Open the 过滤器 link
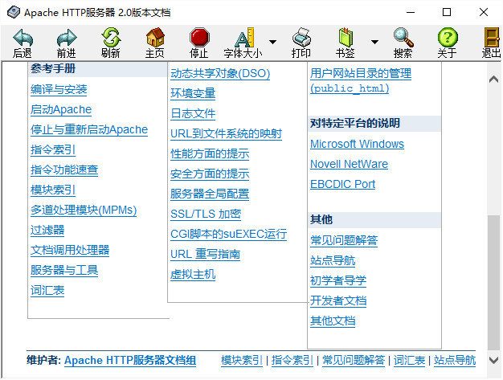 [x=47, y=231]
